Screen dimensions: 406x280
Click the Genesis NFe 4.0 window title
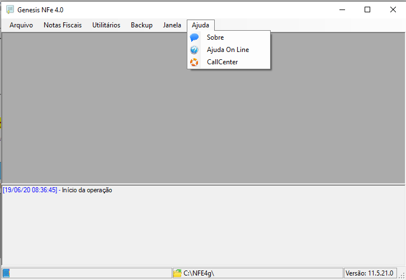tap(40, 10)
